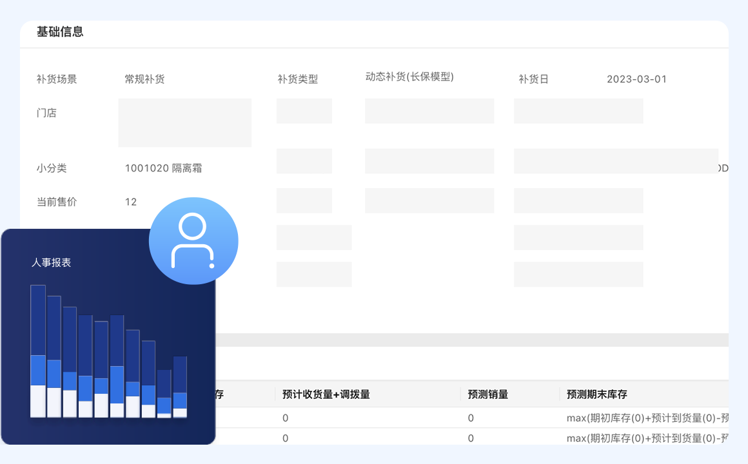Screen dimensions: 748x464
Task: Select the 动态补货(长保模型) value
Action: (x=409, y=77)
